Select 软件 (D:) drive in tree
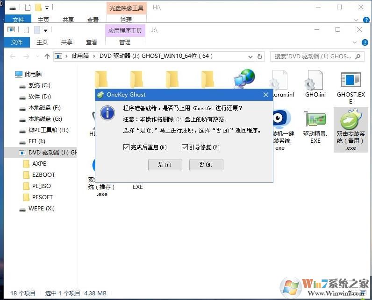Image resolution: width=372 pixels, height=300 pixels. coord(39,97)
